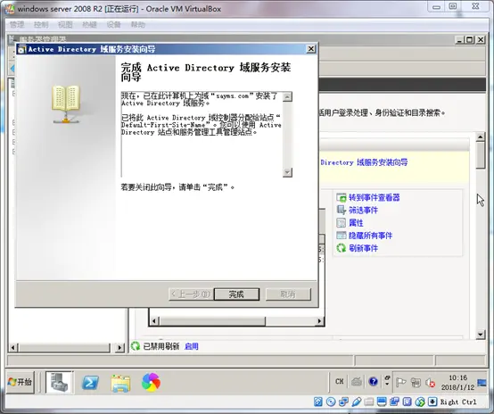
Task: Open the 控制 menu
Action: pos(41,25)
